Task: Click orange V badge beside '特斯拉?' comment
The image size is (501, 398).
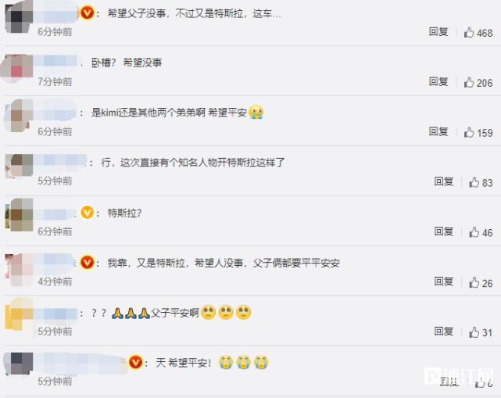Action: [x=87, y=212]
